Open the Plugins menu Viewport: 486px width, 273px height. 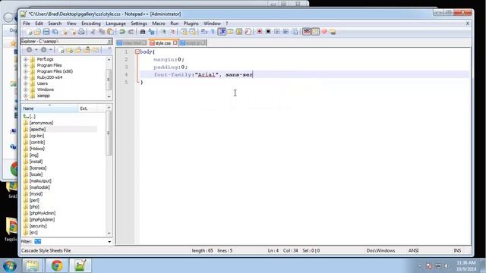coord(191,24)
